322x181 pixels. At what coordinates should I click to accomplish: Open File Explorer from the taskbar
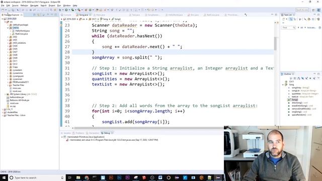[x=78, y=177]
